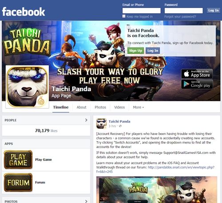Expand the People section arrow

[x=86, y=120]
